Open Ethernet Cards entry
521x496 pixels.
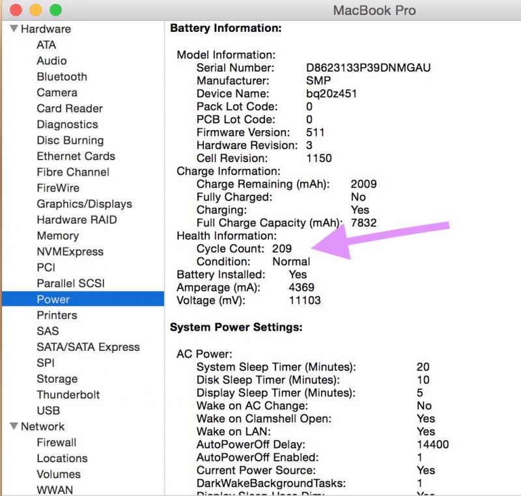76,156
